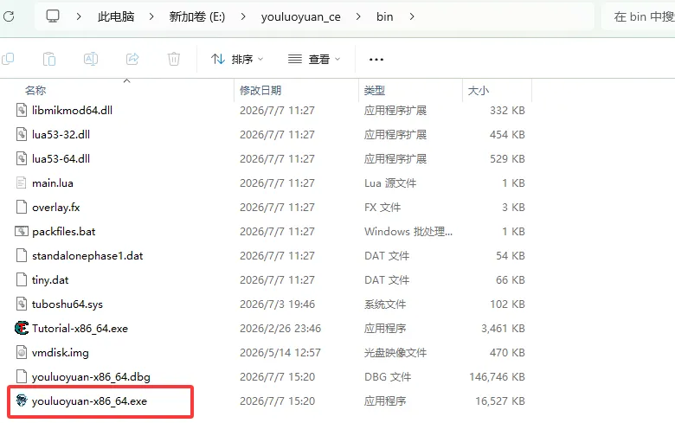This screenshot has height=423, width=675.
Task: Sort by 修改日期 column header
Action: point(260,90)
